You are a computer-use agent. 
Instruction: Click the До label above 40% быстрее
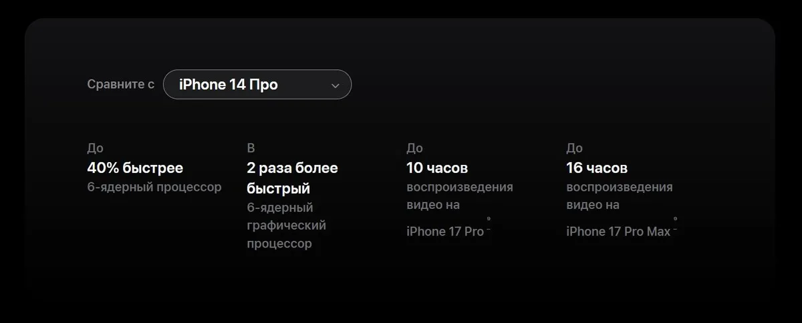[x=95, y=148]
